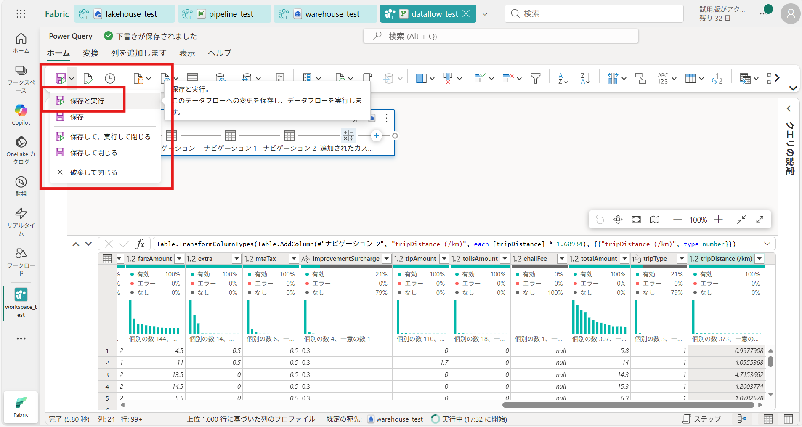The width and height of the screenshot is (802, 427).
Task: Choose 破棄して閉じる menu option
Action: [x=93, y=172]
